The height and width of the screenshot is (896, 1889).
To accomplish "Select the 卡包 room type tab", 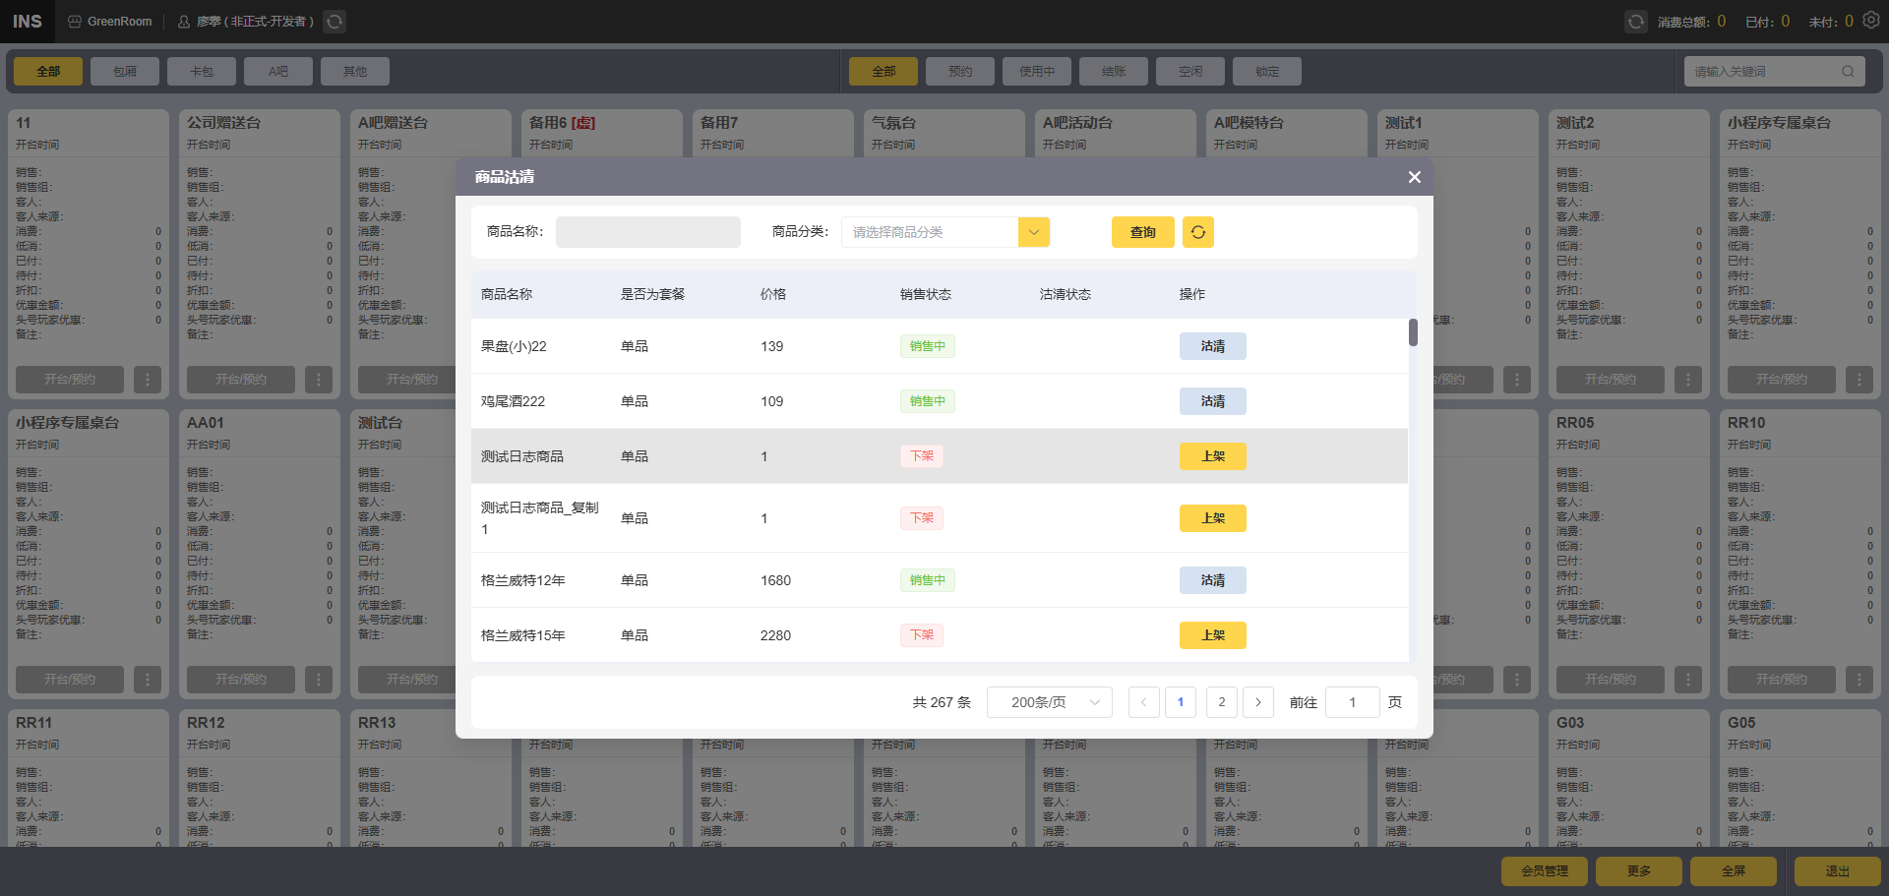I will click(202, 71).
